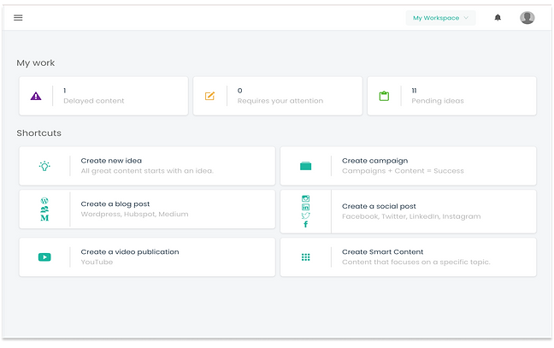Click the attention count 0
The image size is (554, 348).
pyautogui.click(x=240, y=91)
